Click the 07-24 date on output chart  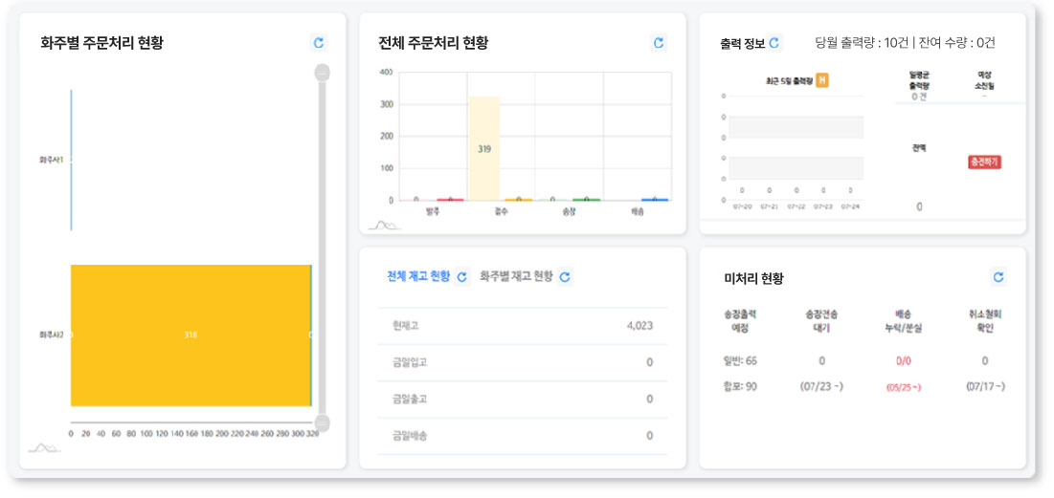[x=850, y=206]
